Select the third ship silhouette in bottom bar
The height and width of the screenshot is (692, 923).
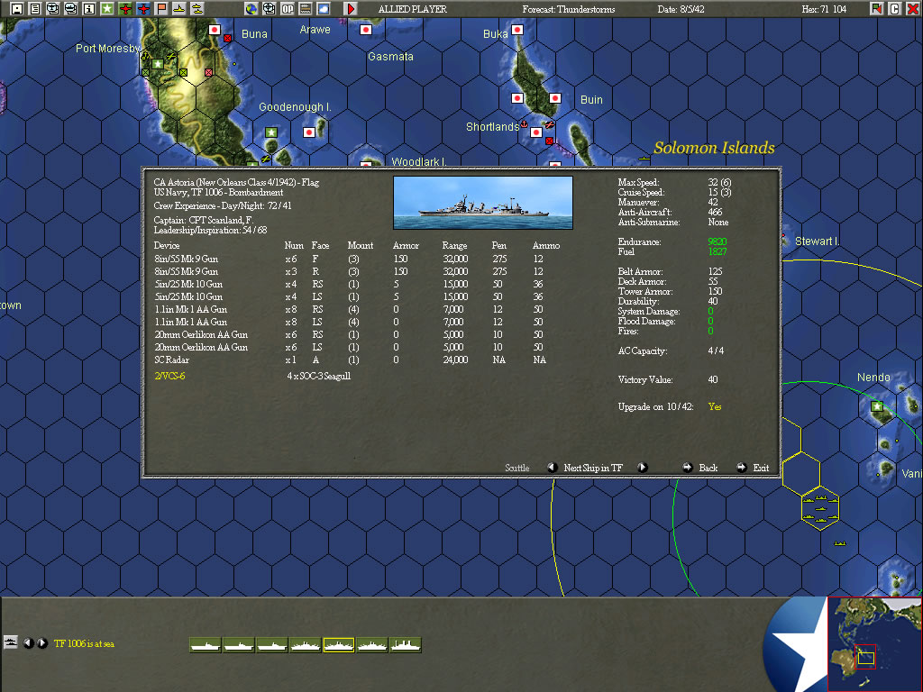tap(272, 645)
